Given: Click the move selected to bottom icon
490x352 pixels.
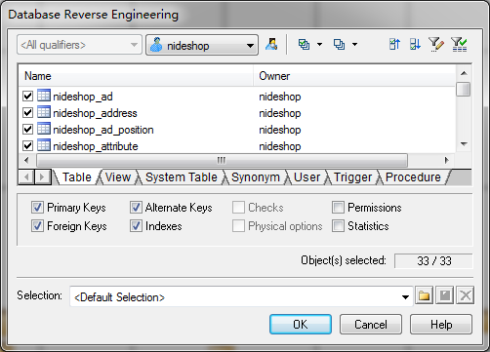Looking at the screenshot, I should 415,45.
